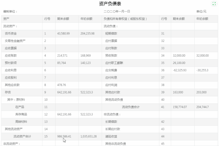Select the 应收票据 row label
219x146 pixels.
coord(11,48)
